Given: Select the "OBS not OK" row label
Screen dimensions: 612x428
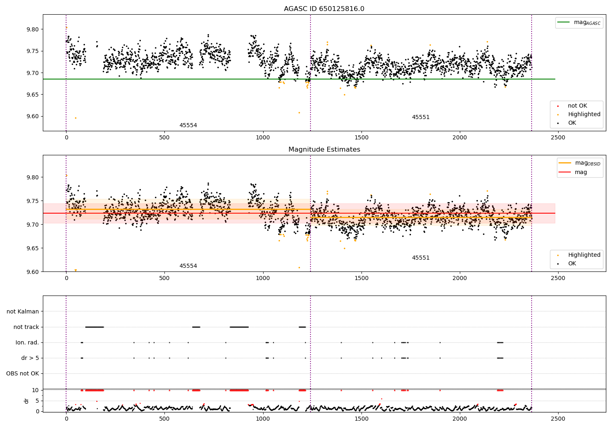Looking at the screenshot, I should (x=23, y=374).
